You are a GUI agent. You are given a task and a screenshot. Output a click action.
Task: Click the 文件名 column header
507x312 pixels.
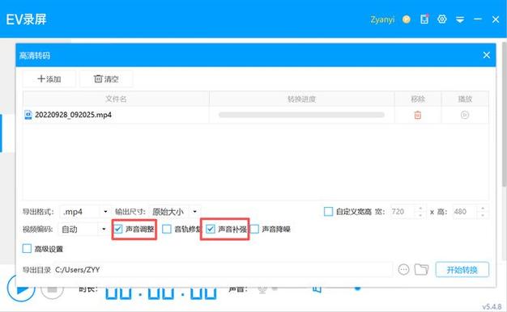point(116,99)
